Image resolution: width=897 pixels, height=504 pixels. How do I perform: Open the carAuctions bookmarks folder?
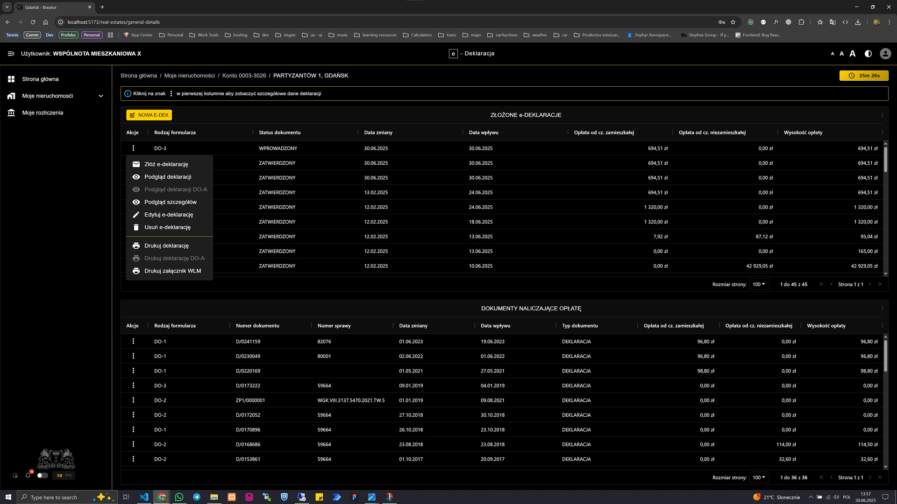coord(502,35)
